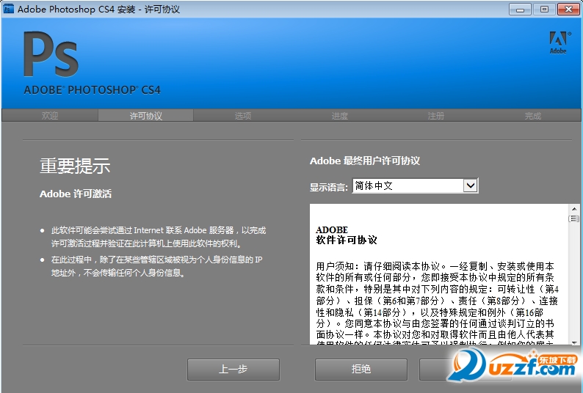Click the Photoshop title bar app icon
This screenshot has width=583, height=393.
coord(8,9)
